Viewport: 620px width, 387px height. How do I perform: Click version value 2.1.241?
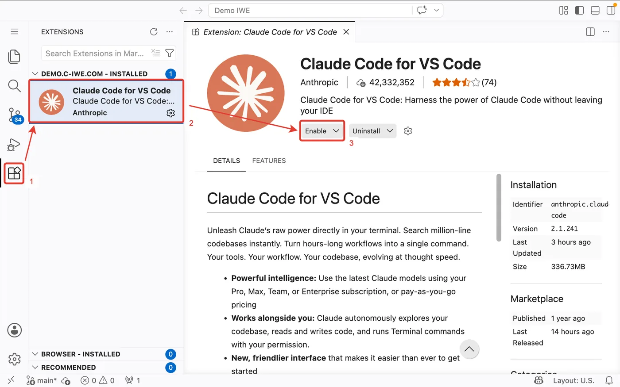pyautogui.click(x=564, y=229)
